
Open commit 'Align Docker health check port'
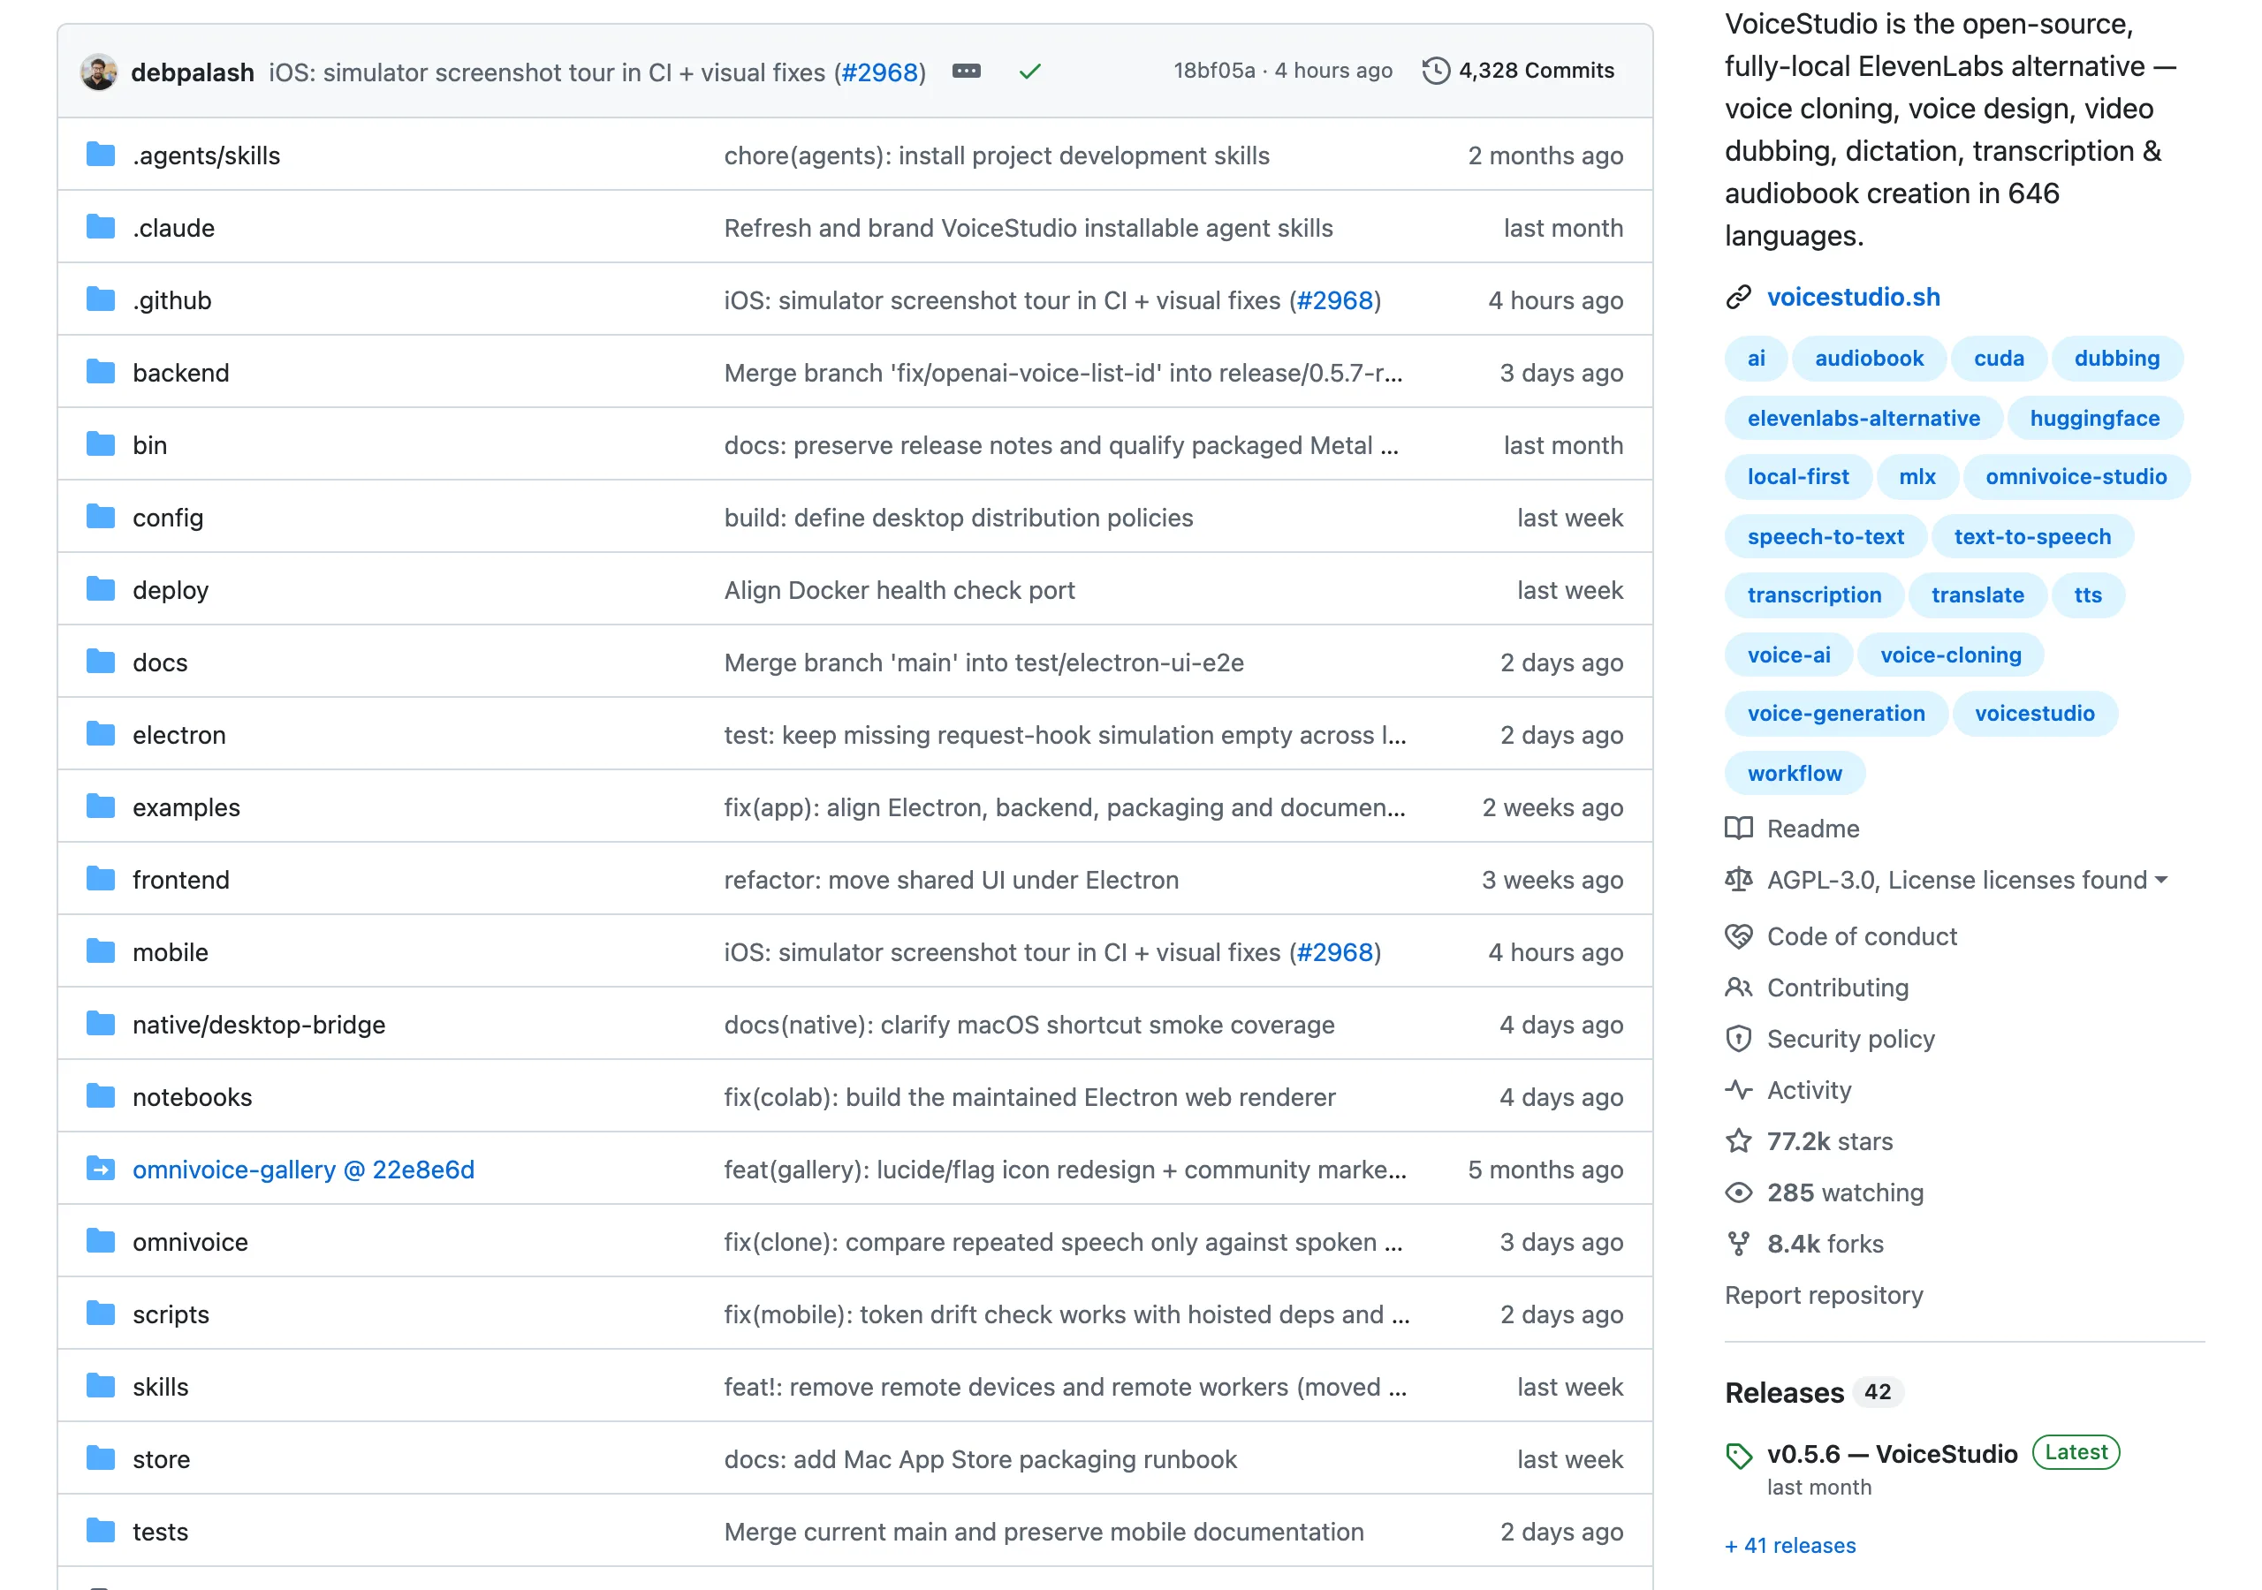[899, 590]
